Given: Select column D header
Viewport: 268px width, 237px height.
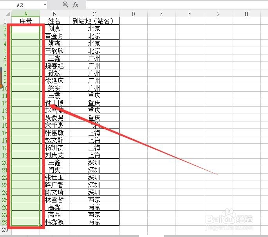Looking at the screenshot, I should click(x=133, y=14).
